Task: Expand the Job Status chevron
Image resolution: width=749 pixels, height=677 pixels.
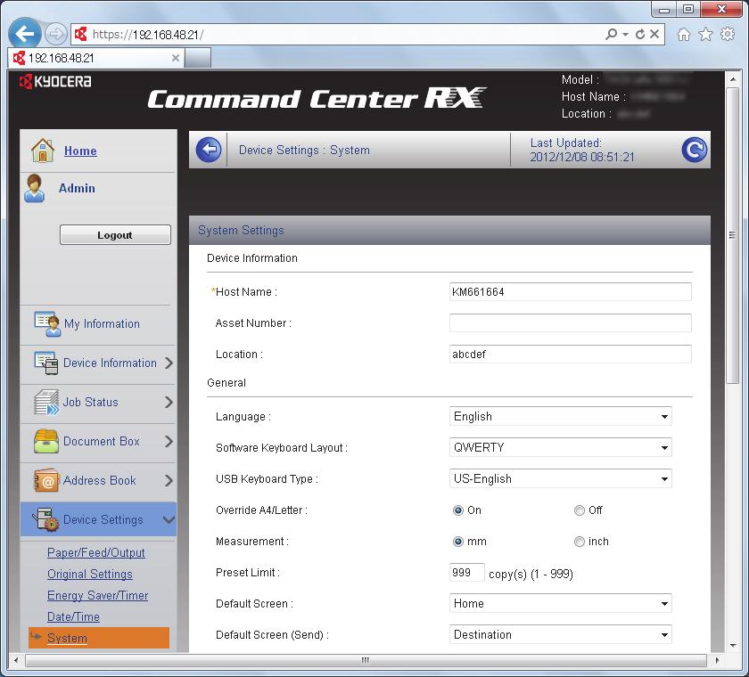Action: pyautogui.click(x=169, y=403)
